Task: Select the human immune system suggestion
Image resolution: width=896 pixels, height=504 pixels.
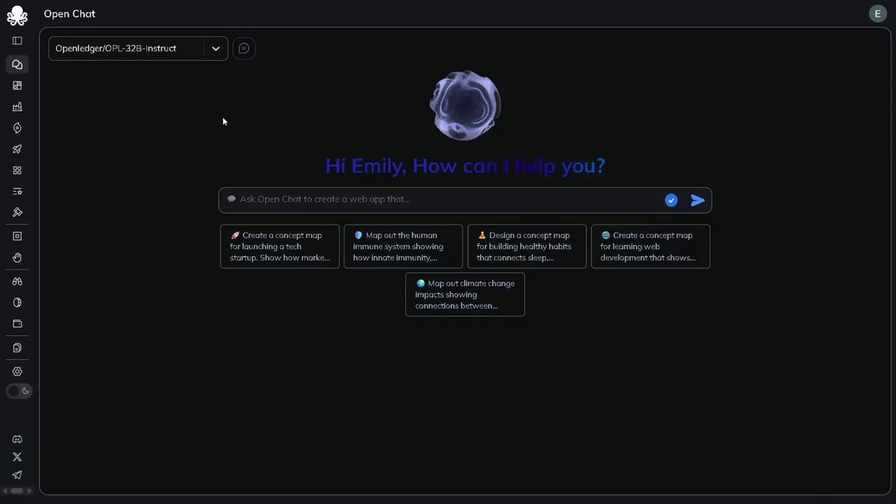Action: 403,246
